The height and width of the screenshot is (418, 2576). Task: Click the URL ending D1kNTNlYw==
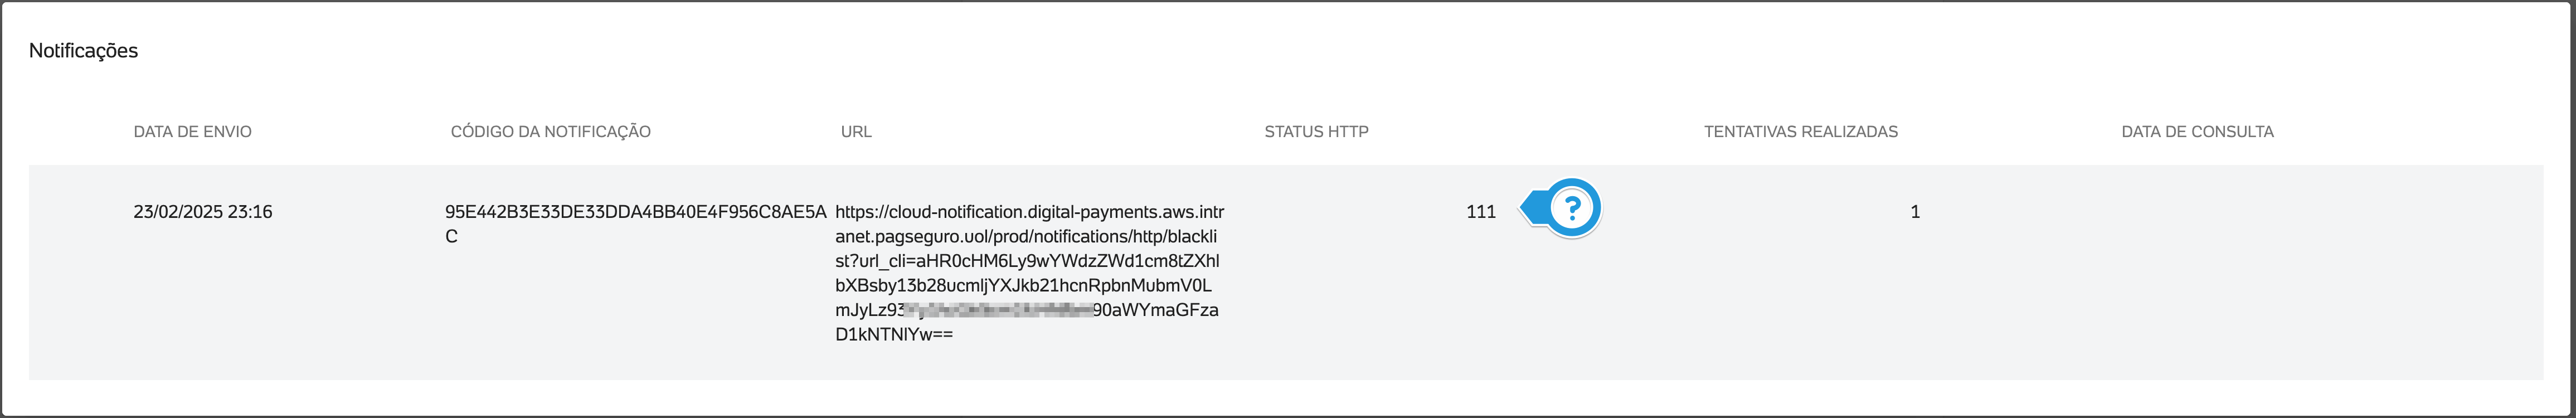(x=894, y=335)
